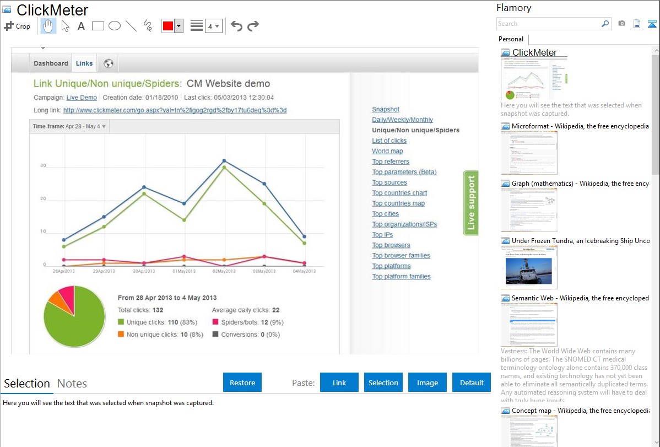
Task: Open the Top cities link
Action: coord(385,214)
